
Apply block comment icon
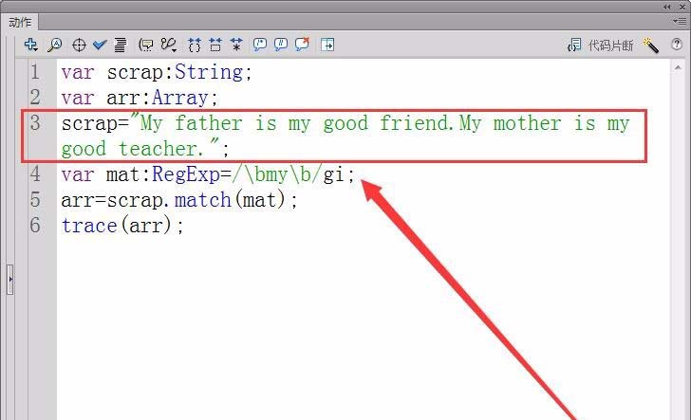click(259, 45)
